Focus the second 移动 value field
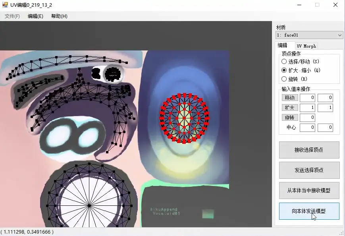This screenshot has width=345, height=236. pyautogui.click(x=325, y=97)
